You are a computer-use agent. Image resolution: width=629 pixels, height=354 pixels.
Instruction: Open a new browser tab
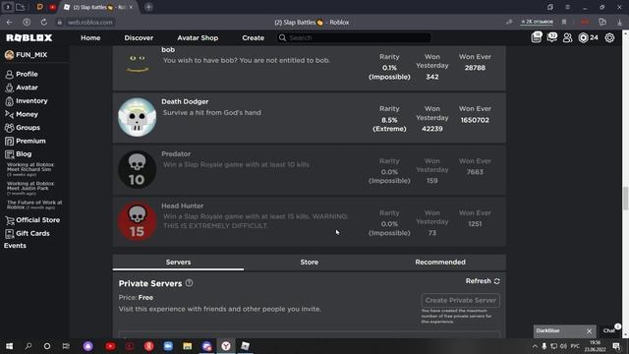[148, 7]
